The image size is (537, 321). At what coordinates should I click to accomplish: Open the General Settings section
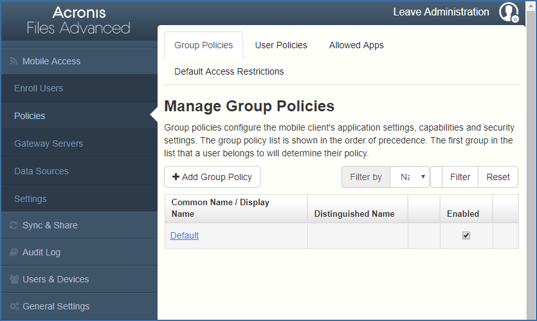point(79,306)
